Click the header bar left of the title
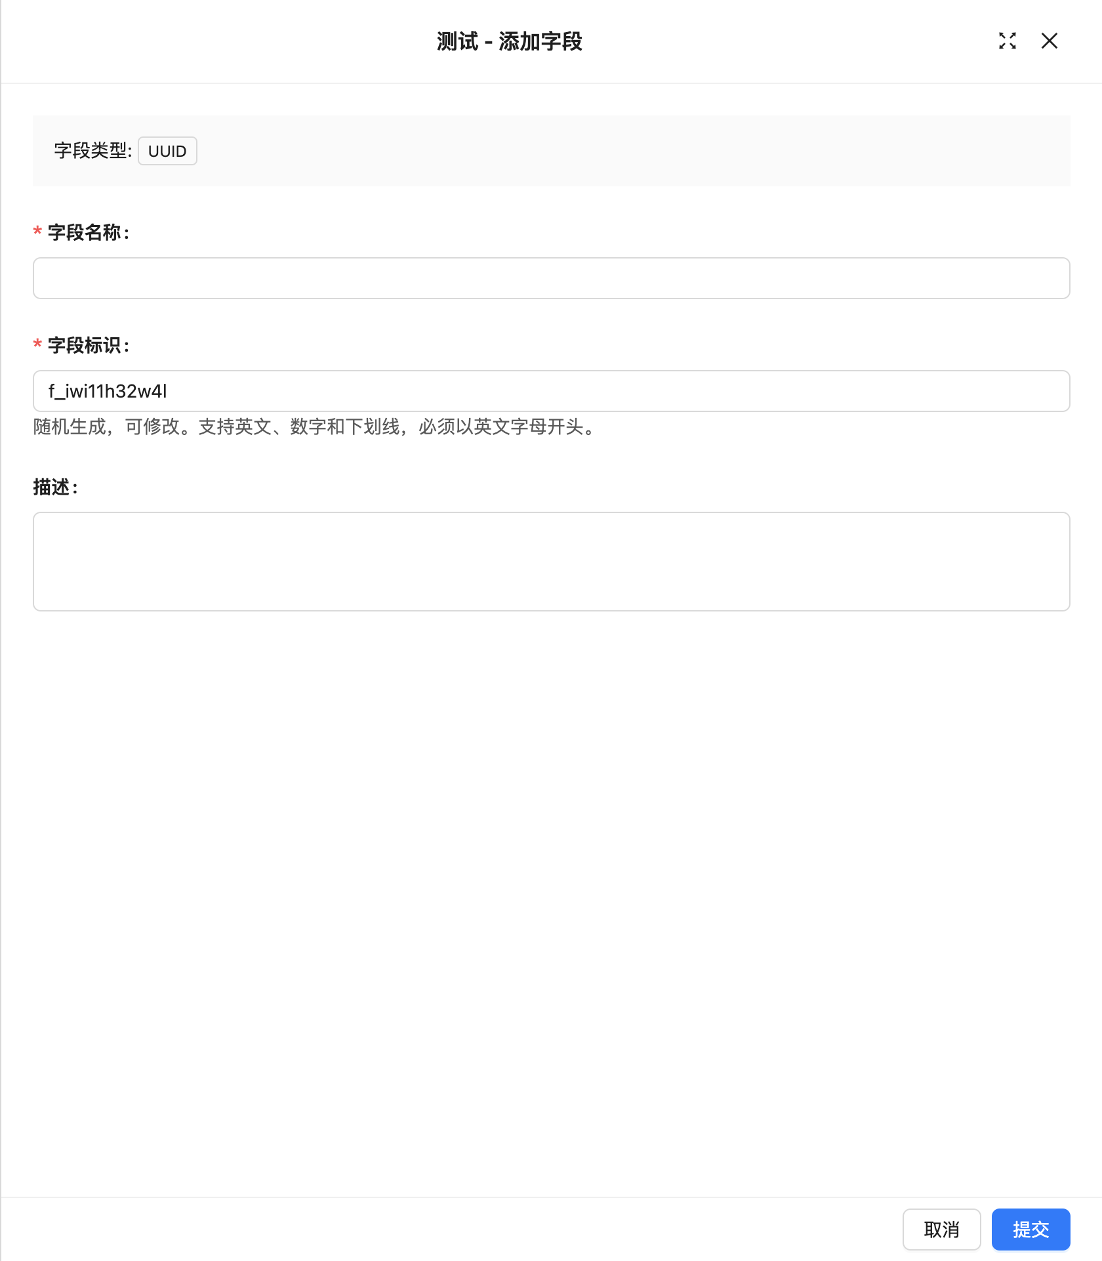1102x1261 pixels. click(216, 41)
